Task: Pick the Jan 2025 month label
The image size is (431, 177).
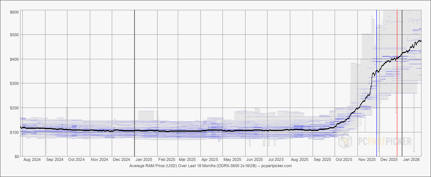Action: [144, 160]
